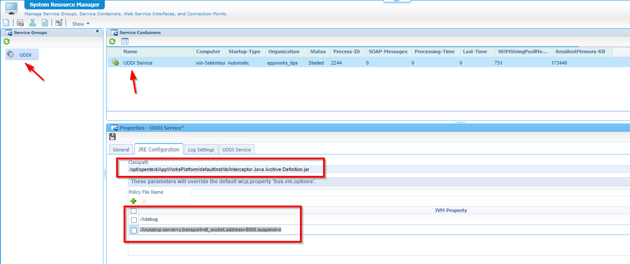Tick the -Xrunjdwp property checkbox
630x264 pixels.
[x=134, y=230]
